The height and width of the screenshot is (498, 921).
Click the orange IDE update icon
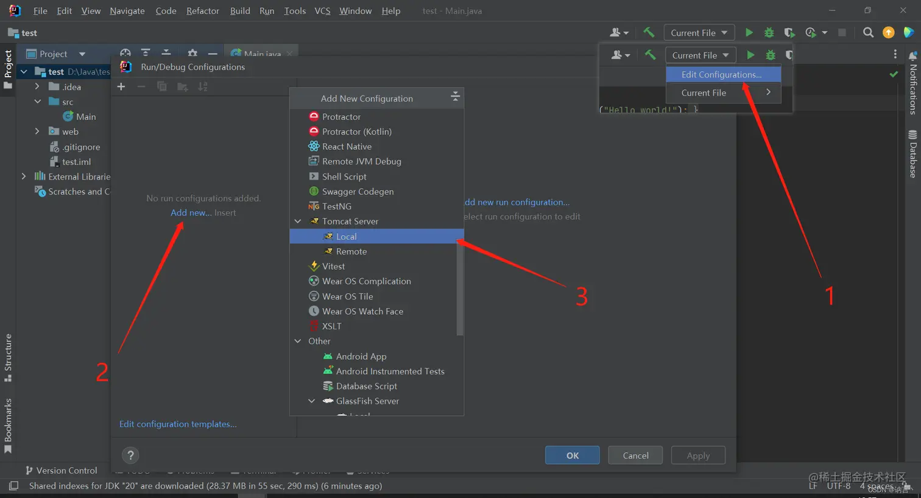889,33
